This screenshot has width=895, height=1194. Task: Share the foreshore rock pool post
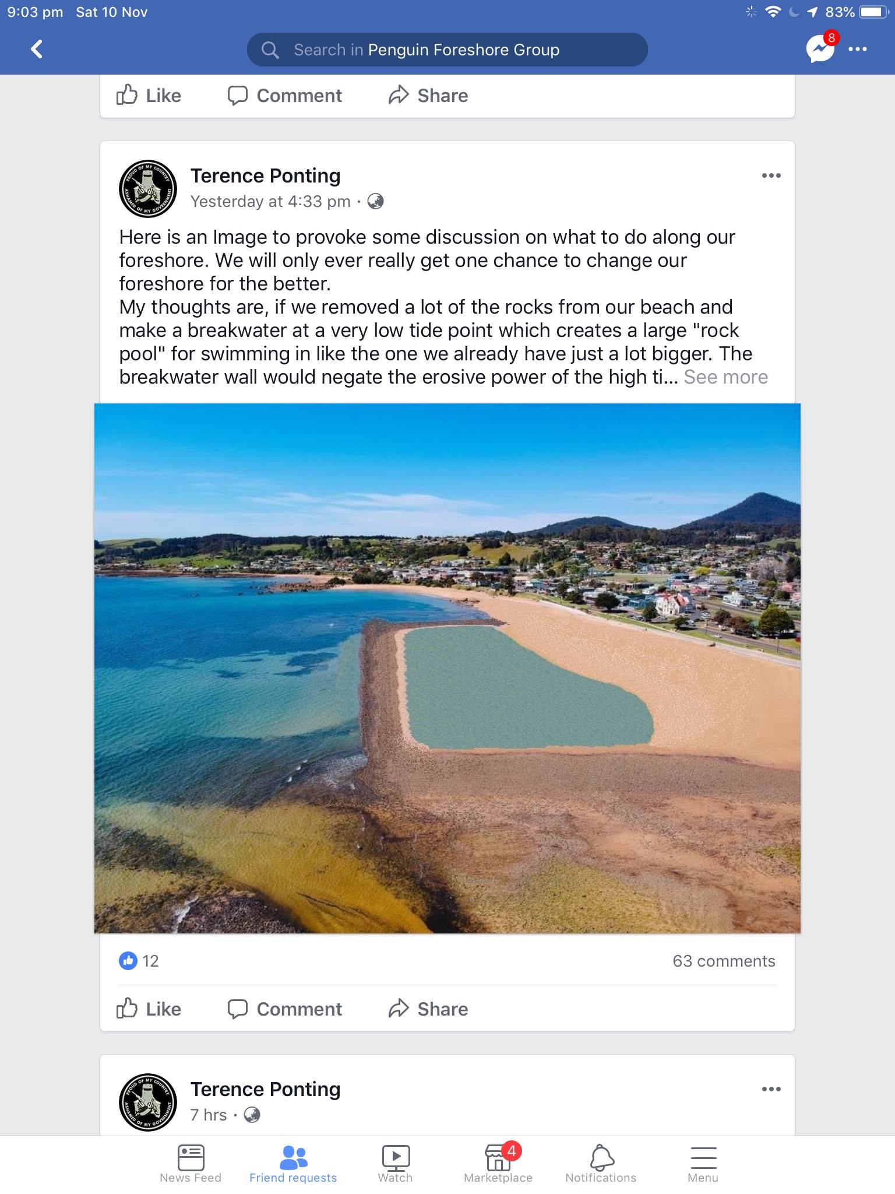(x=428, y=1009)
